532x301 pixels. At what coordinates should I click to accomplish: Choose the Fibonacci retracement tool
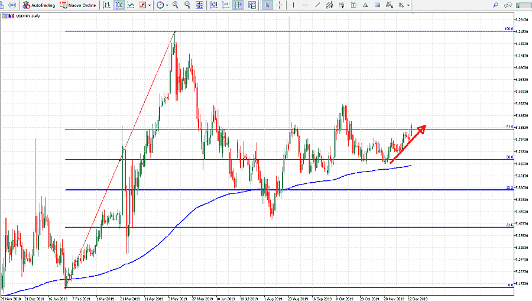pyautogui.click(x=343, y=5)
